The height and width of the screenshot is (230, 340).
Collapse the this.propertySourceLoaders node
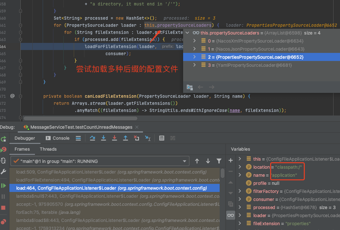(188, 33)
